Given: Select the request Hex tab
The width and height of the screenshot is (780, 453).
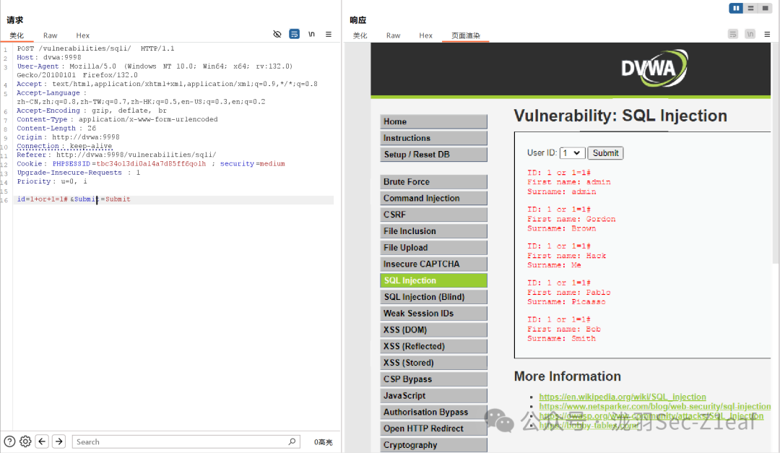Looking at the screenshot, I should coord(82,35).
